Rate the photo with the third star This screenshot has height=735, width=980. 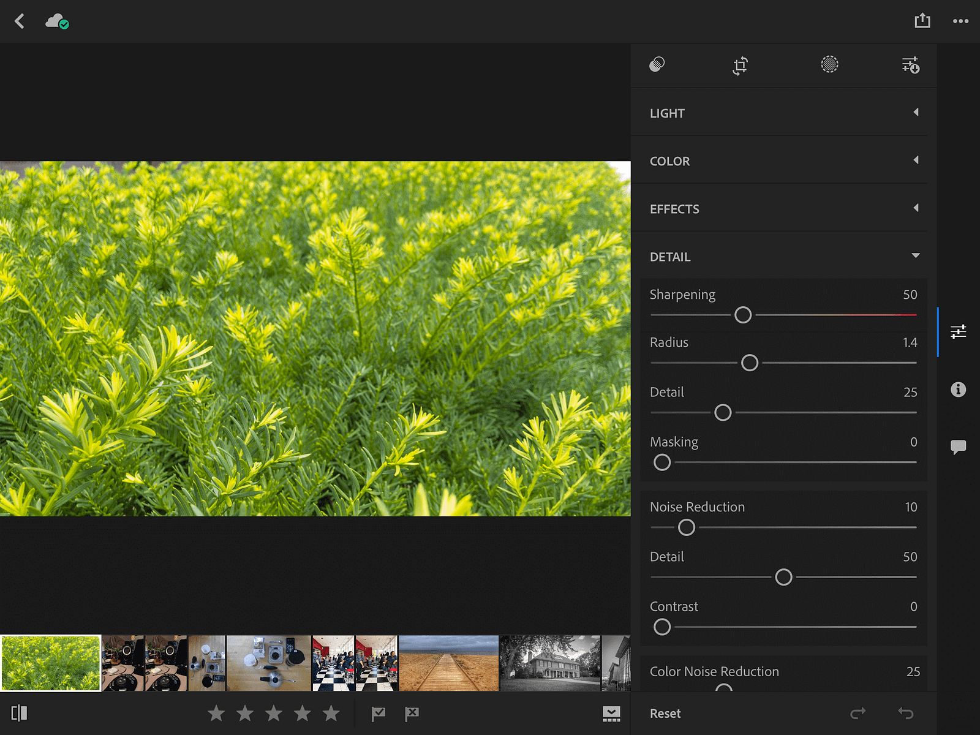274,713
